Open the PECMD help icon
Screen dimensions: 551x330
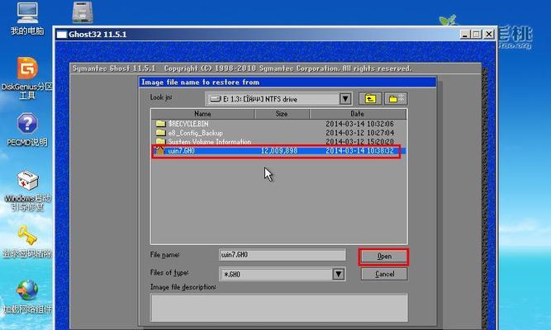coord(27,123)
